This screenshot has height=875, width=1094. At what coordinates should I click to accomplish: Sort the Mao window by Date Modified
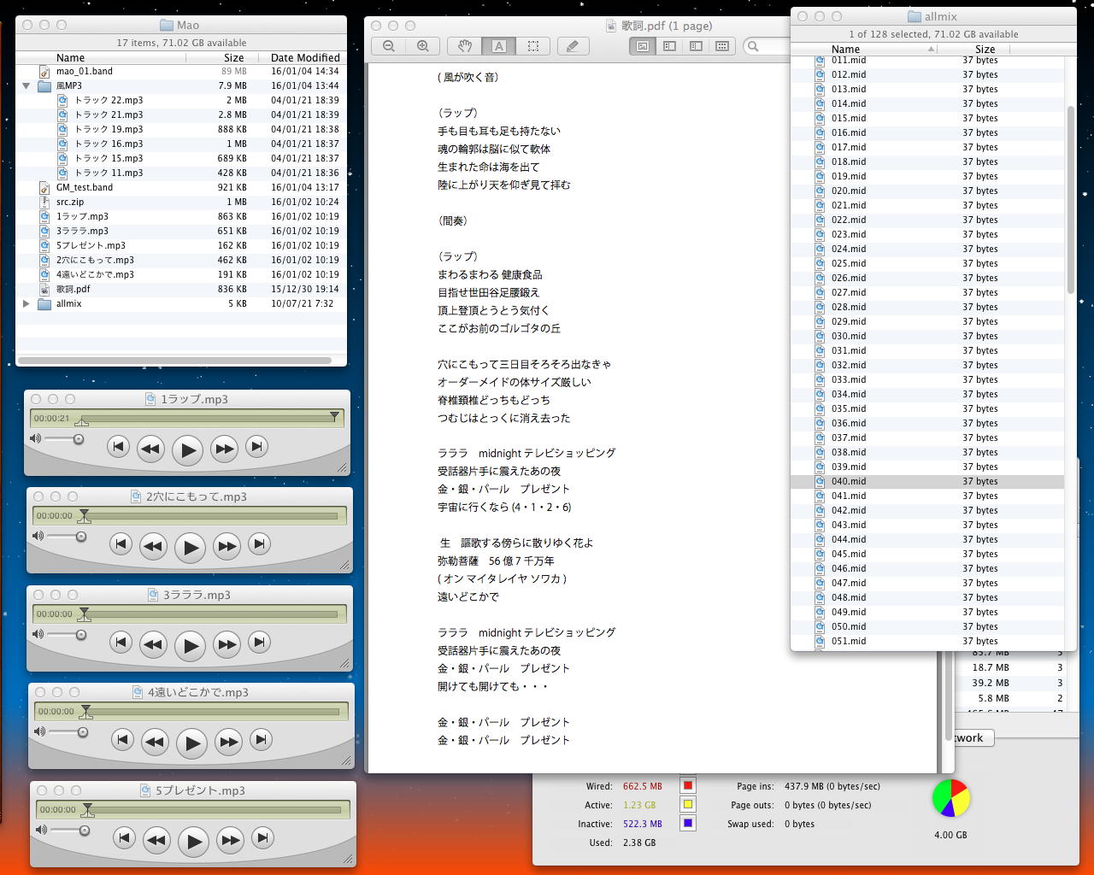coord(305,58)
